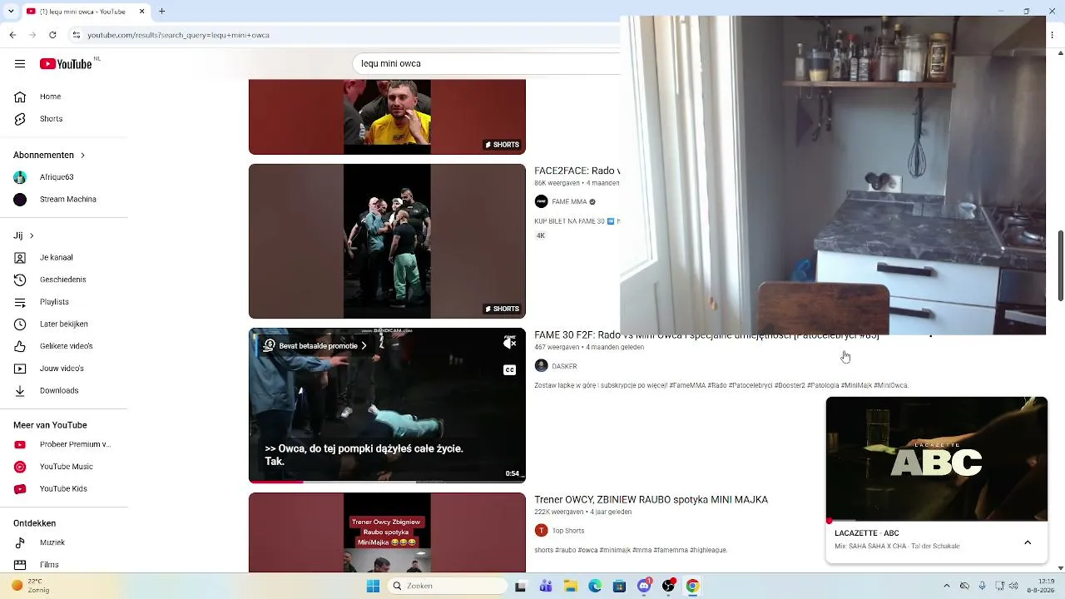Open the FAME MMA channel name link
The width and height of the screenshot is (1065, 599).
(x=569, y=201)
